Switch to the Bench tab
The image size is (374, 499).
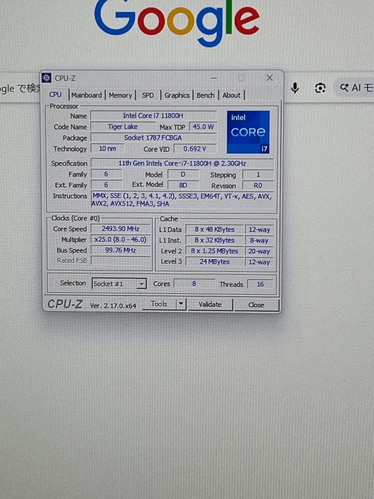(205, 95)
